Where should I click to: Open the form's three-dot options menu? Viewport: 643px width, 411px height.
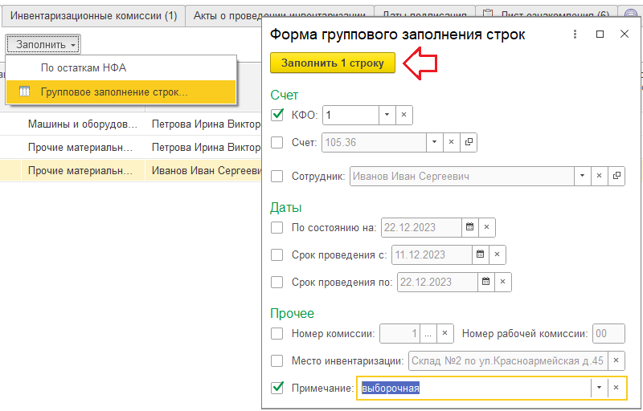[575, 35]
